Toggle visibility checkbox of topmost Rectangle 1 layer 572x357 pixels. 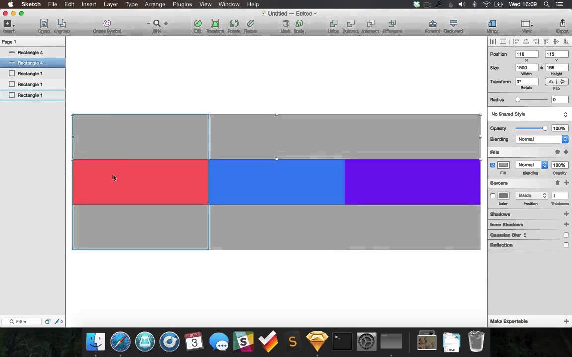(12, 73)
